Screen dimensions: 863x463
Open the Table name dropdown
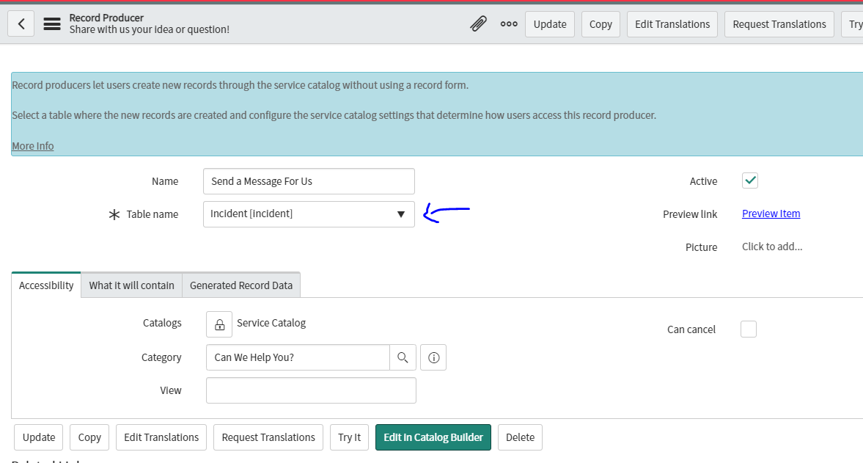400,214
